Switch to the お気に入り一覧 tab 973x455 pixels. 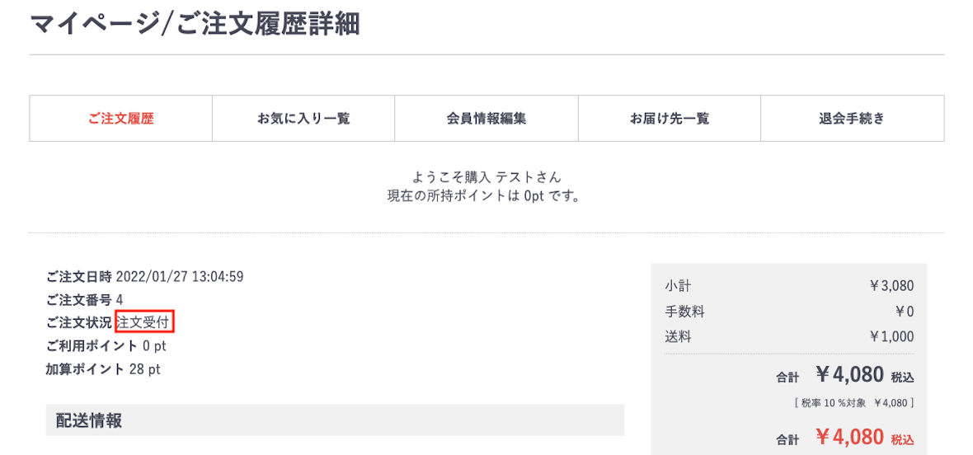pos(303,119)
